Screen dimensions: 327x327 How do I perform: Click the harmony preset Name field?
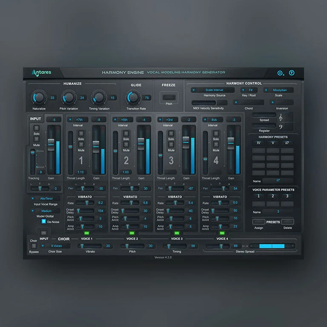click(278, 181)
